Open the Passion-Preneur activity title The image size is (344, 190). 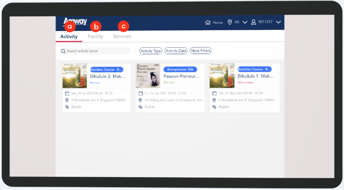tap(181, 76)
